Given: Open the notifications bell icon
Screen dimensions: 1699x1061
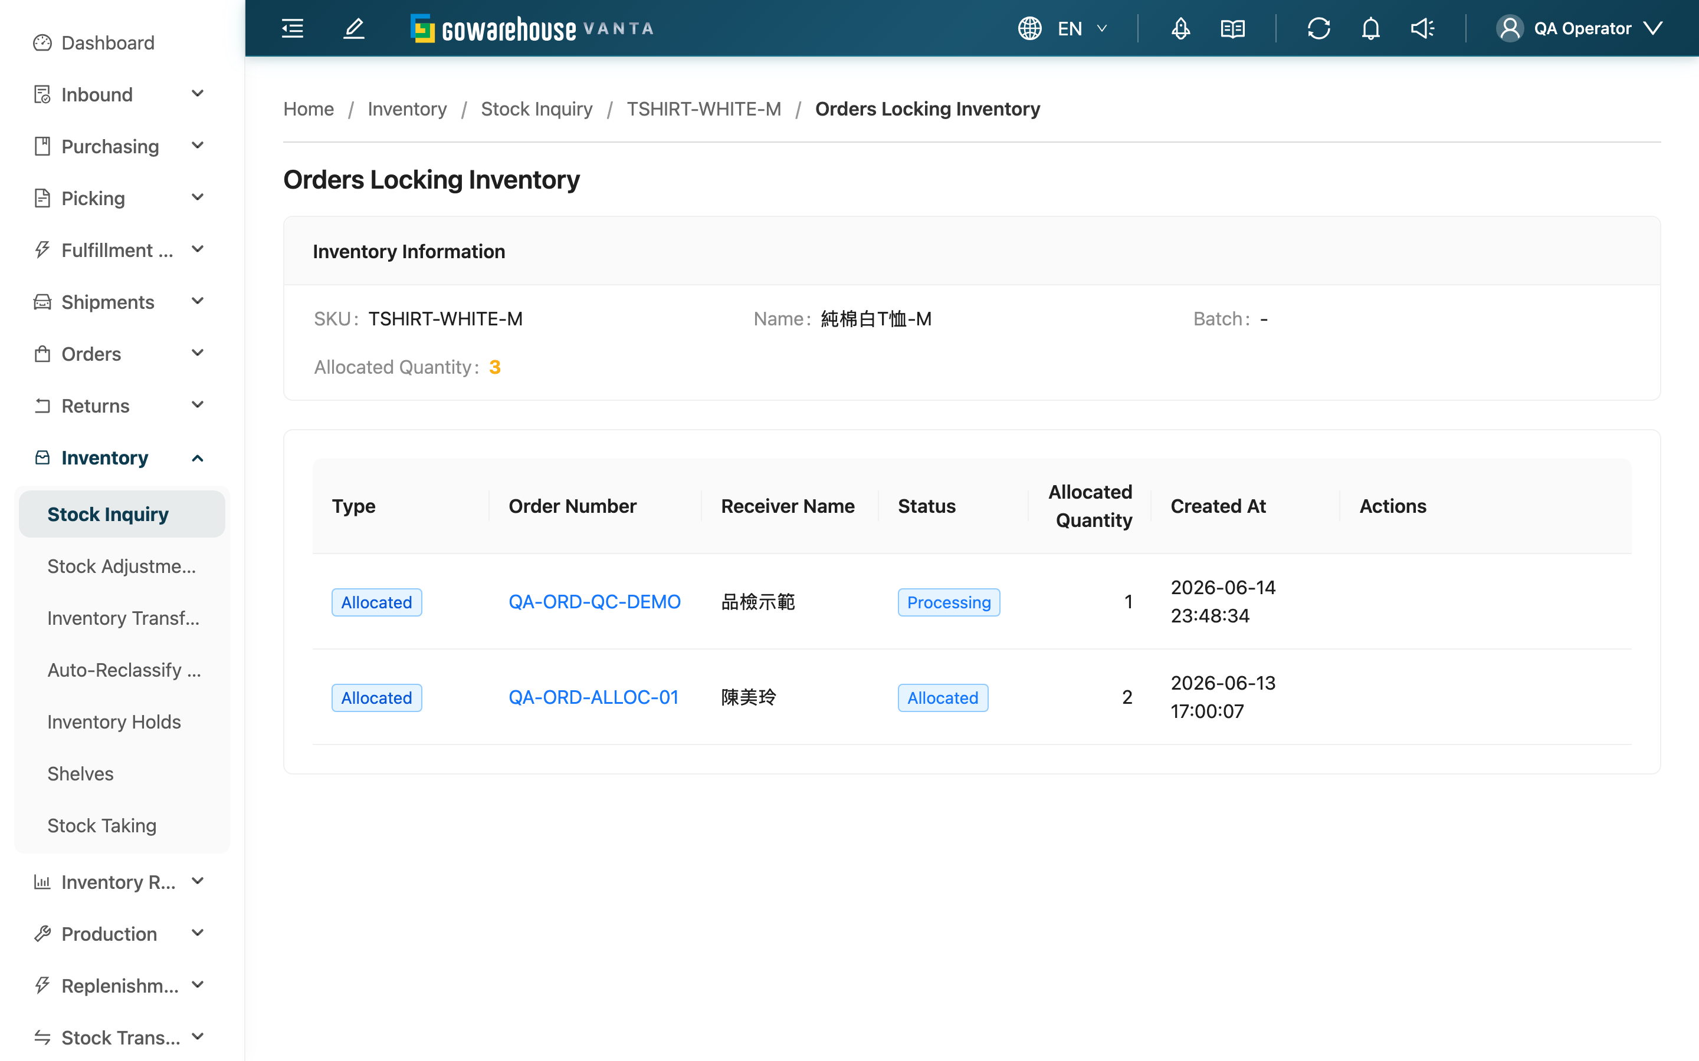Looking at the screenshot, I should (1370, 28).
